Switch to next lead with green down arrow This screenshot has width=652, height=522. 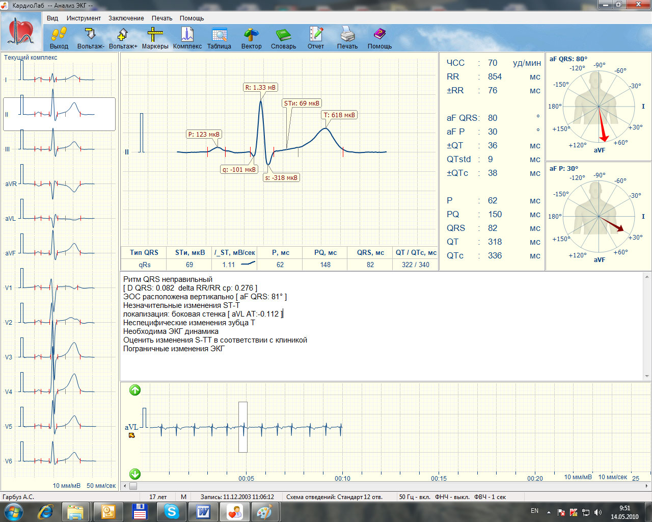[x=135, y=474]
